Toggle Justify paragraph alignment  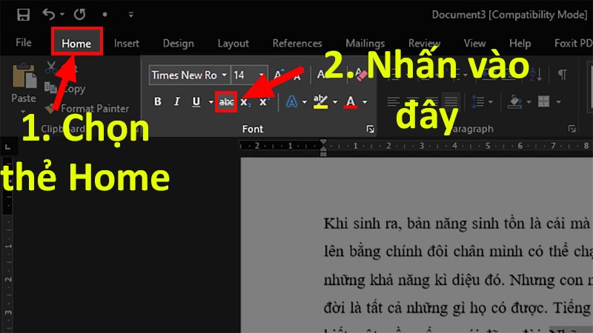(x=451, y=101)
